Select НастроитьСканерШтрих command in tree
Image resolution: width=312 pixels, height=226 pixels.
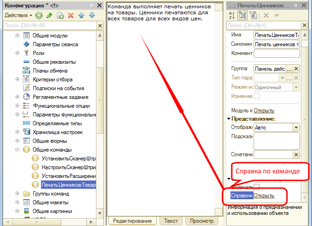coord(69,167)
